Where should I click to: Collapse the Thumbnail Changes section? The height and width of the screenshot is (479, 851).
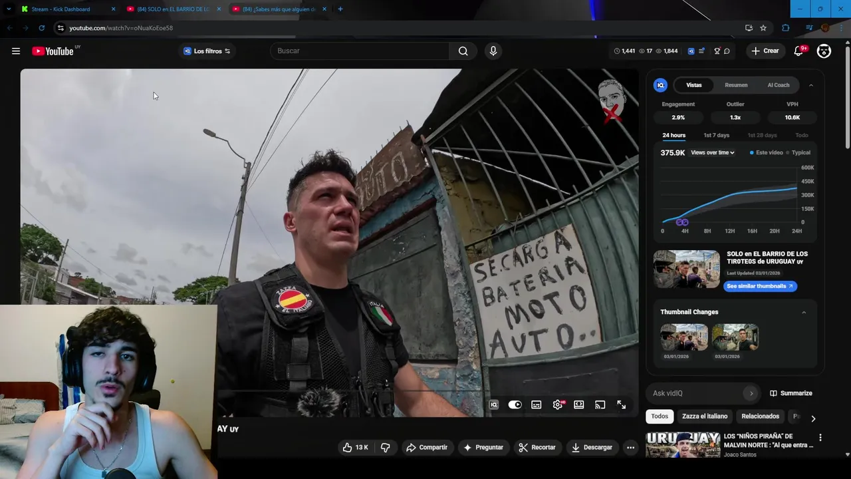pos(804,312)
